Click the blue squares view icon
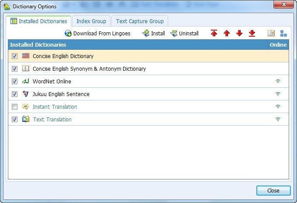 pos(283,33)
